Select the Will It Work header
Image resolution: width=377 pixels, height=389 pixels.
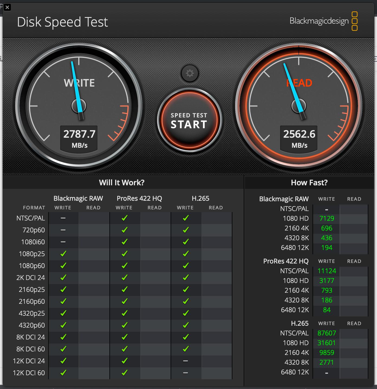click(121, 183)
